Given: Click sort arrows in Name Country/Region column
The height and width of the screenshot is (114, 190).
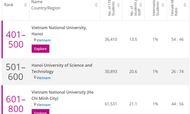Looking at the screenshot, I should point(96,5).
